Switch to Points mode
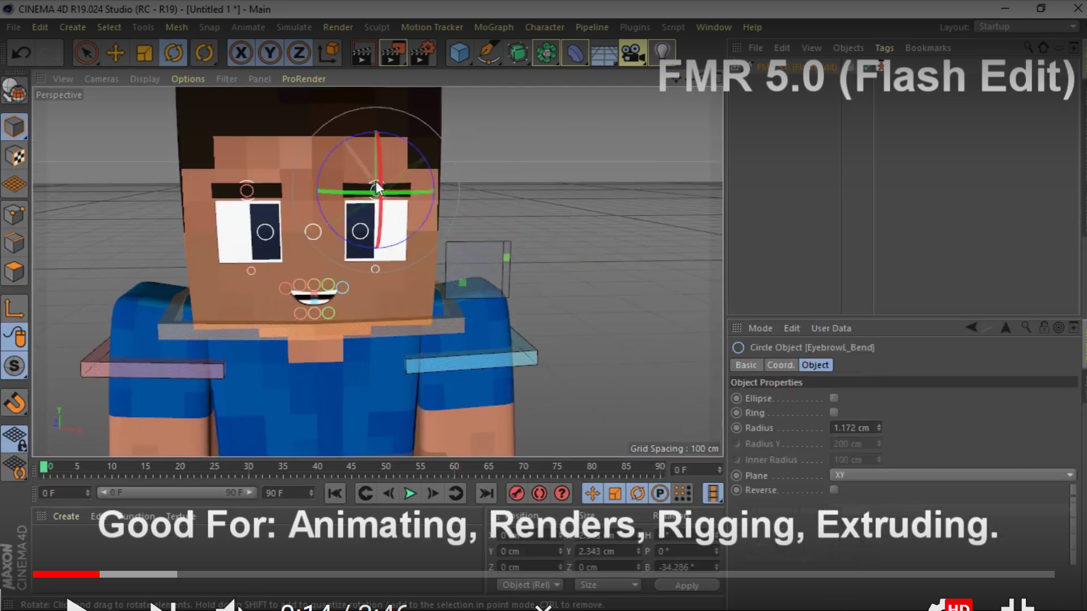 click(14, 214)
